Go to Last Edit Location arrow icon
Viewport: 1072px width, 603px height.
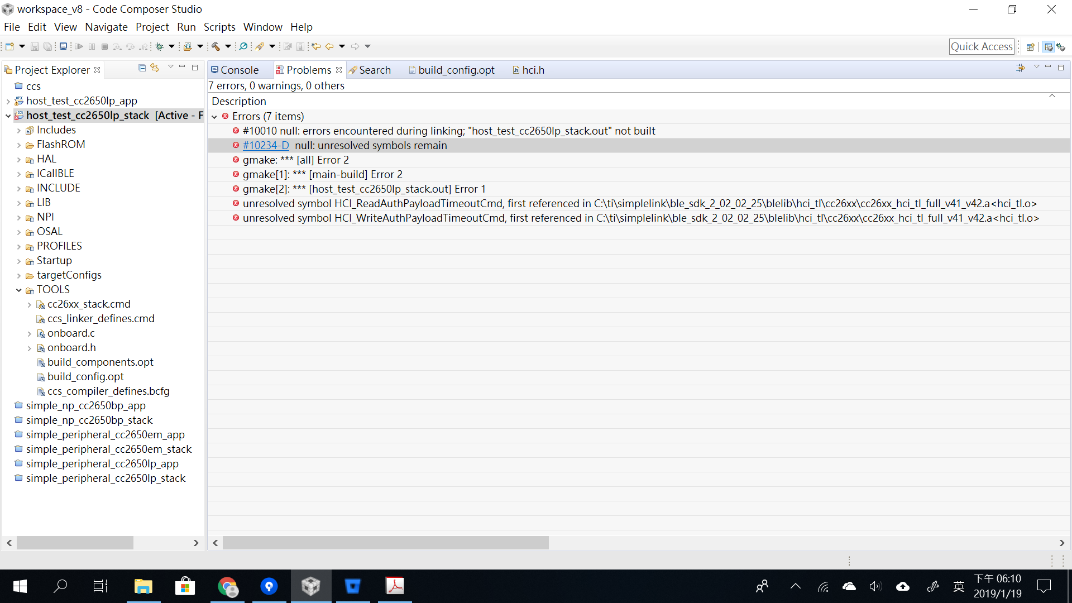[x=316, y=46]
